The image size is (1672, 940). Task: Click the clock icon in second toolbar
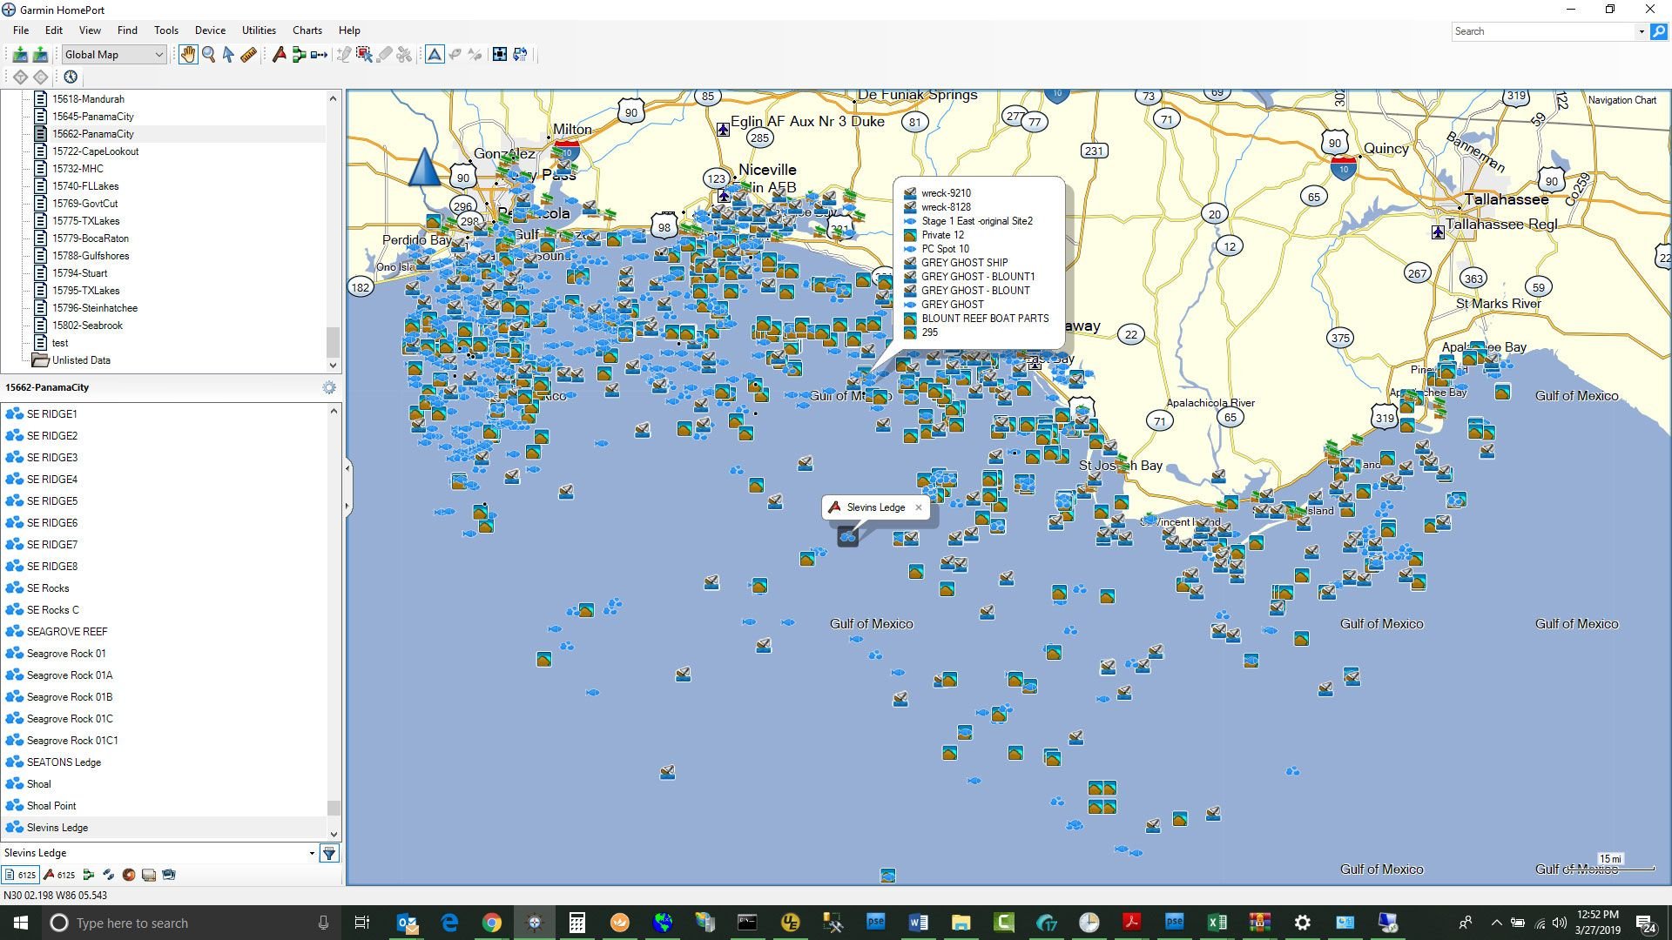(71, 77)
